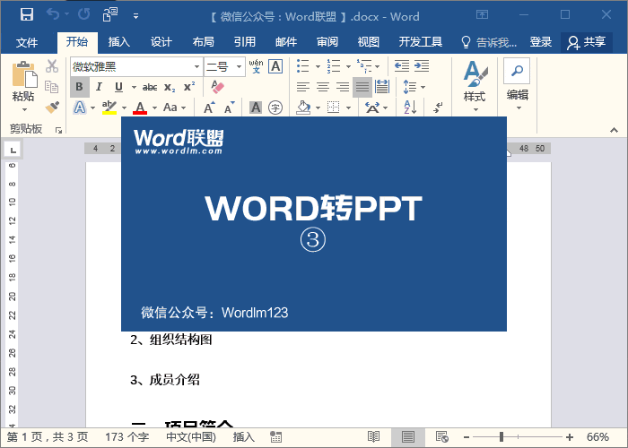The height and width of the screenshot is (448, 628).
Task: Open the font color dropdown arrow
Action: coord(154,108)
